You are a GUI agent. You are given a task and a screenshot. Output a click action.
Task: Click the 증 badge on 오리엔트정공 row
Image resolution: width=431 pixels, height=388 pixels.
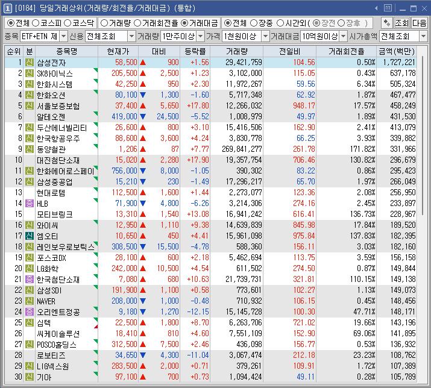tap(30, 311)
